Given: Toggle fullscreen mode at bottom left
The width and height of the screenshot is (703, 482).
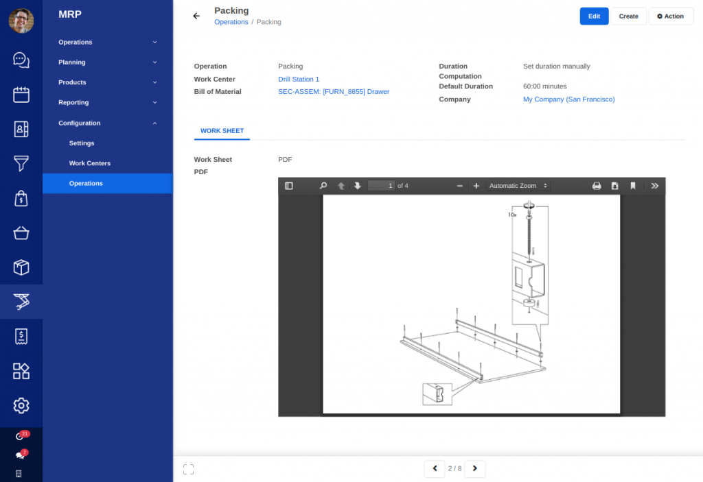Looking at the screenshot, I should coord(188,469).
